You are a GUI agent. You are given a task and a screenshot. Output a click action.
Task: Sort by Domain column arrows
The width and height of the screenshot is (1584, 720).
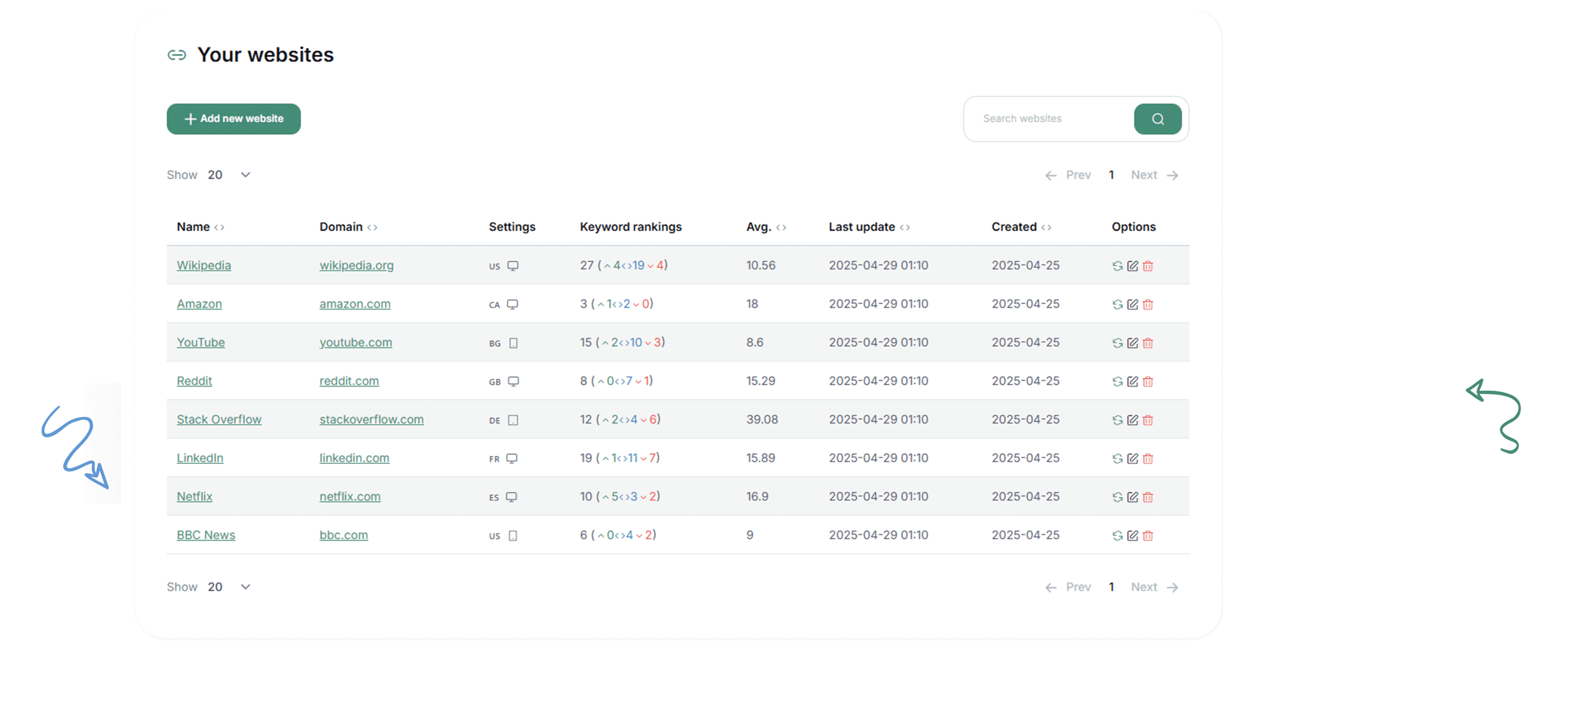(x=372, y=228)
